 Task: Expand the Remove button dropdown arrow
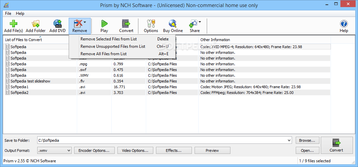pyautogui.click(x=85, y=22)
